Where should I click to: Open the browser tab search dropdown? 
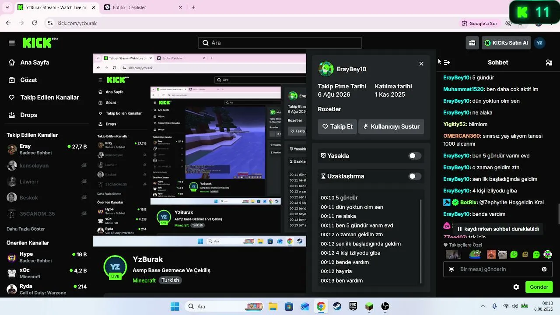coord(7,7)
